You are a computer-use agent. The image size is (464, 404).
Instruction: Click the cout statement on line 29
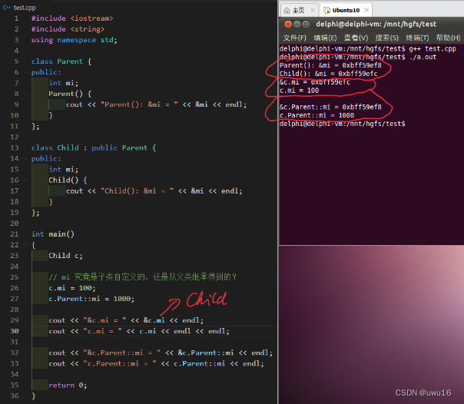coord(126,320)
